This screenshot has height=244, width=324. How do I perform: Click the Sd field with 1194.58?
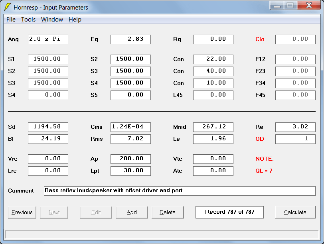coord(48,127)
